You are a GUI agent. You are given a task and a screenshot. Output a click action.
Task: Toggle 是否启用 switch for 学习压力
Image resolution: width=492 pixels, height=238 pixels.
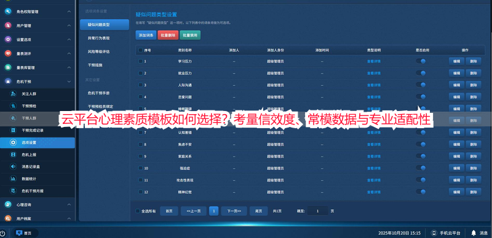421,61
